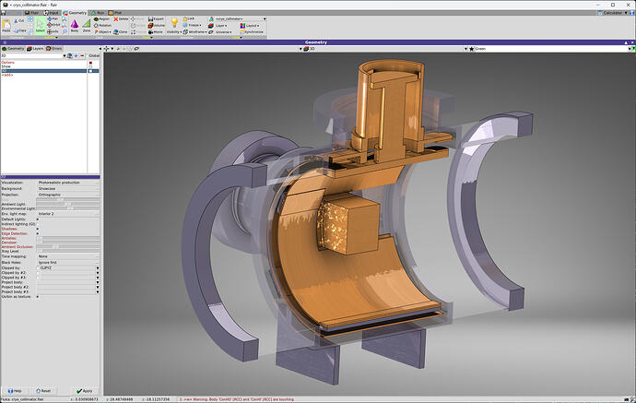
Task: Toggle the Edge Detection checkbox
Action: pos(38,233)
